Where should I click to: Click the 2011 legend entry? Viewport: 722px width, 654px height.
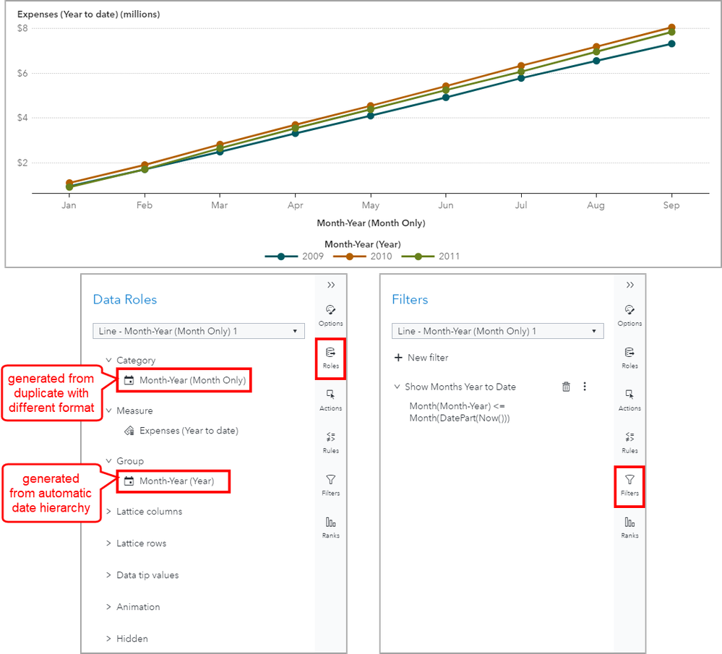[431, 257]
